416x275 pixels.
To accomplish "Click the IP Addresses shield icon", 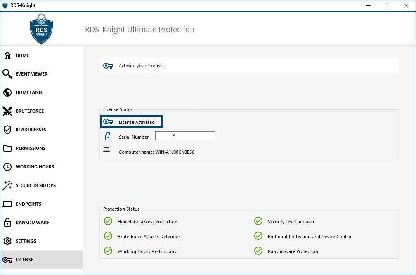I will (7, 130).
